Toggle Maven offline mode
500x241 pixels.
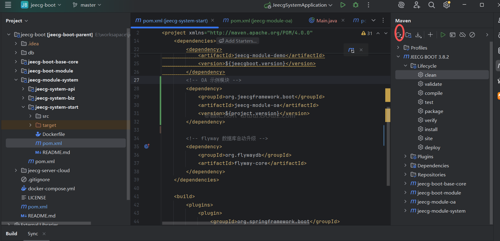(463, 35)
